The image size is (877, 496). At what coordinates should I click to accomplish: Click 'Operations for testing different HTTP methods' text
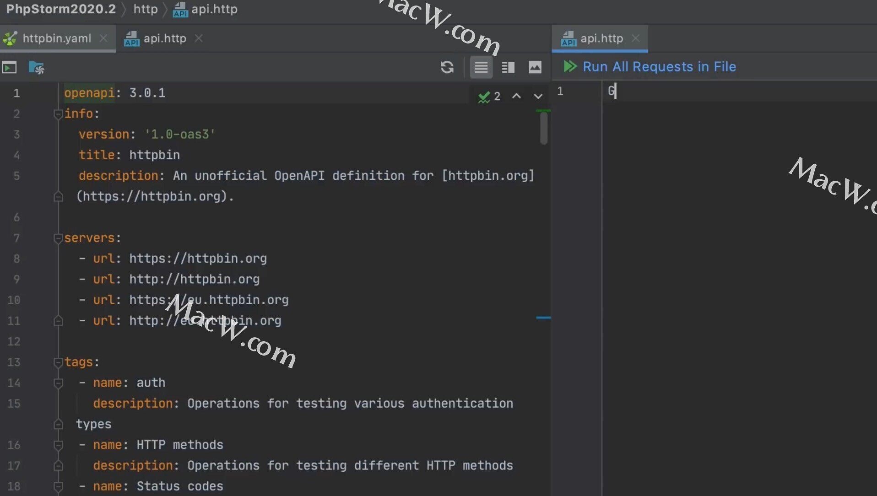(350, 466)
